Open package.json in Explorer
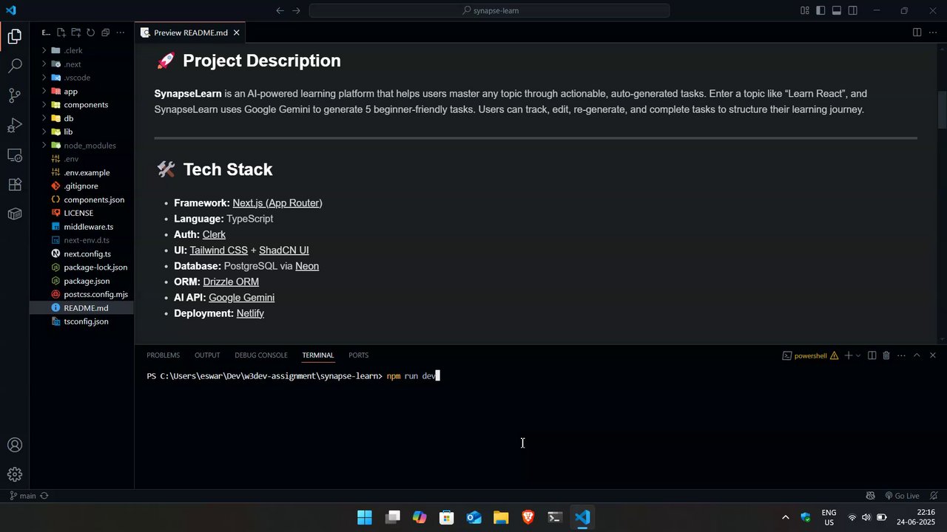 [x=87, y=281]
